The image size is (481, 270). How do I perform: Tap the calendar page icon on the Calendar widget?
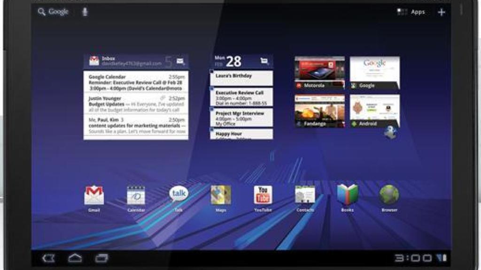(x=264, y=60)
